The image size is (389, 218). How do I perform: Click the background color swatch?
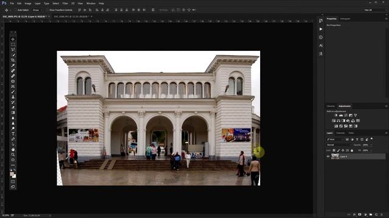[14, 176]
